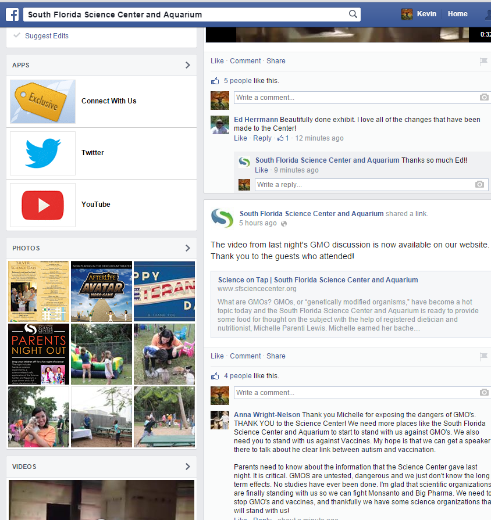
Task: Click Ed Herrmann's avatar
Action: [x=220, y=125]
